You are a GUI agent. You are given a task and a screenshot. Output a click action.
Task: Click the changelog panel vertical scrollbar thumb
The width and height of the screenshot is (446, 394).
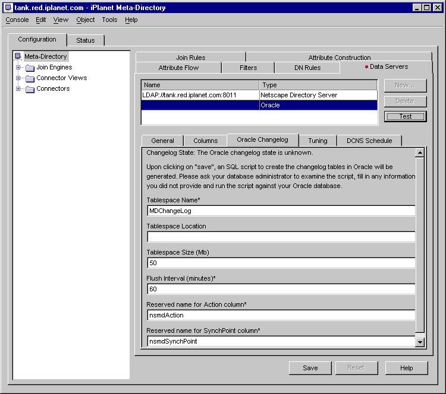tap(420, 245)
